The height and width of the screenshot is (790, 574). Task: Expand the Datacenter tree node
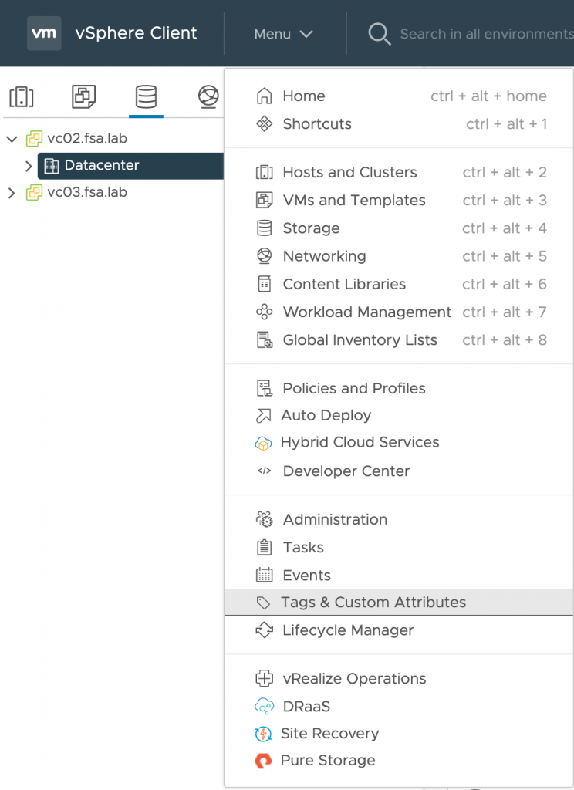pos(29,166)
